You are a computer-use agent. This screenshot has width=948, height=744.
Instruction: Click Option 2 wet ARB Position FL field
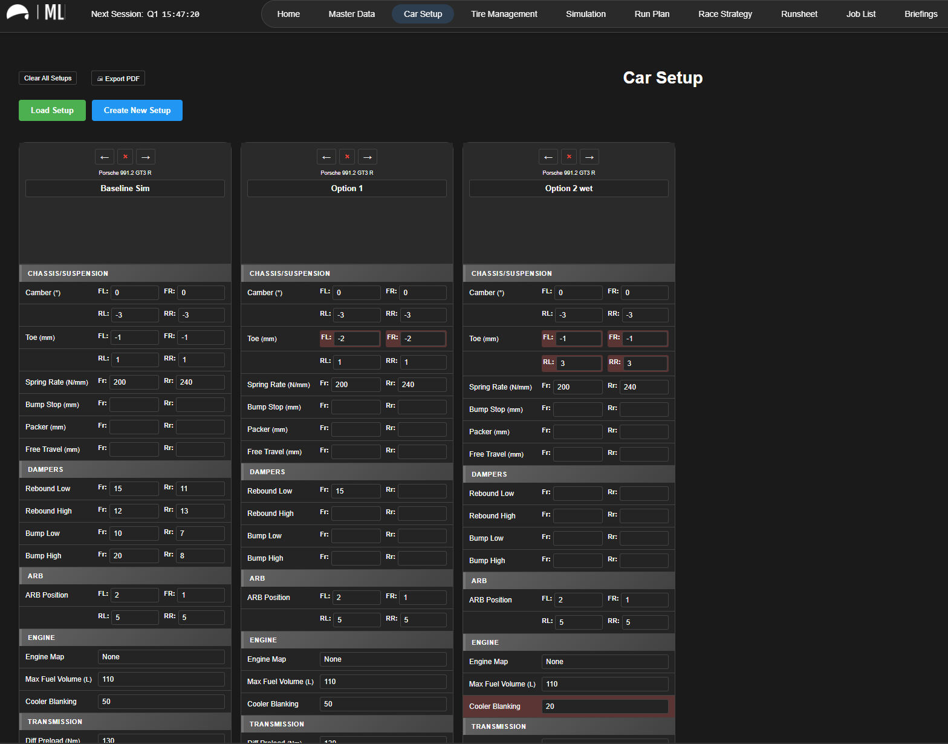(x=579, y=600)
